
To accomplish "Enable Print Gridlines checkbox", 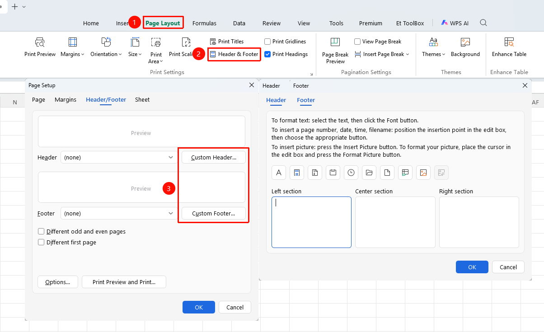I will (x=268, y=42).
